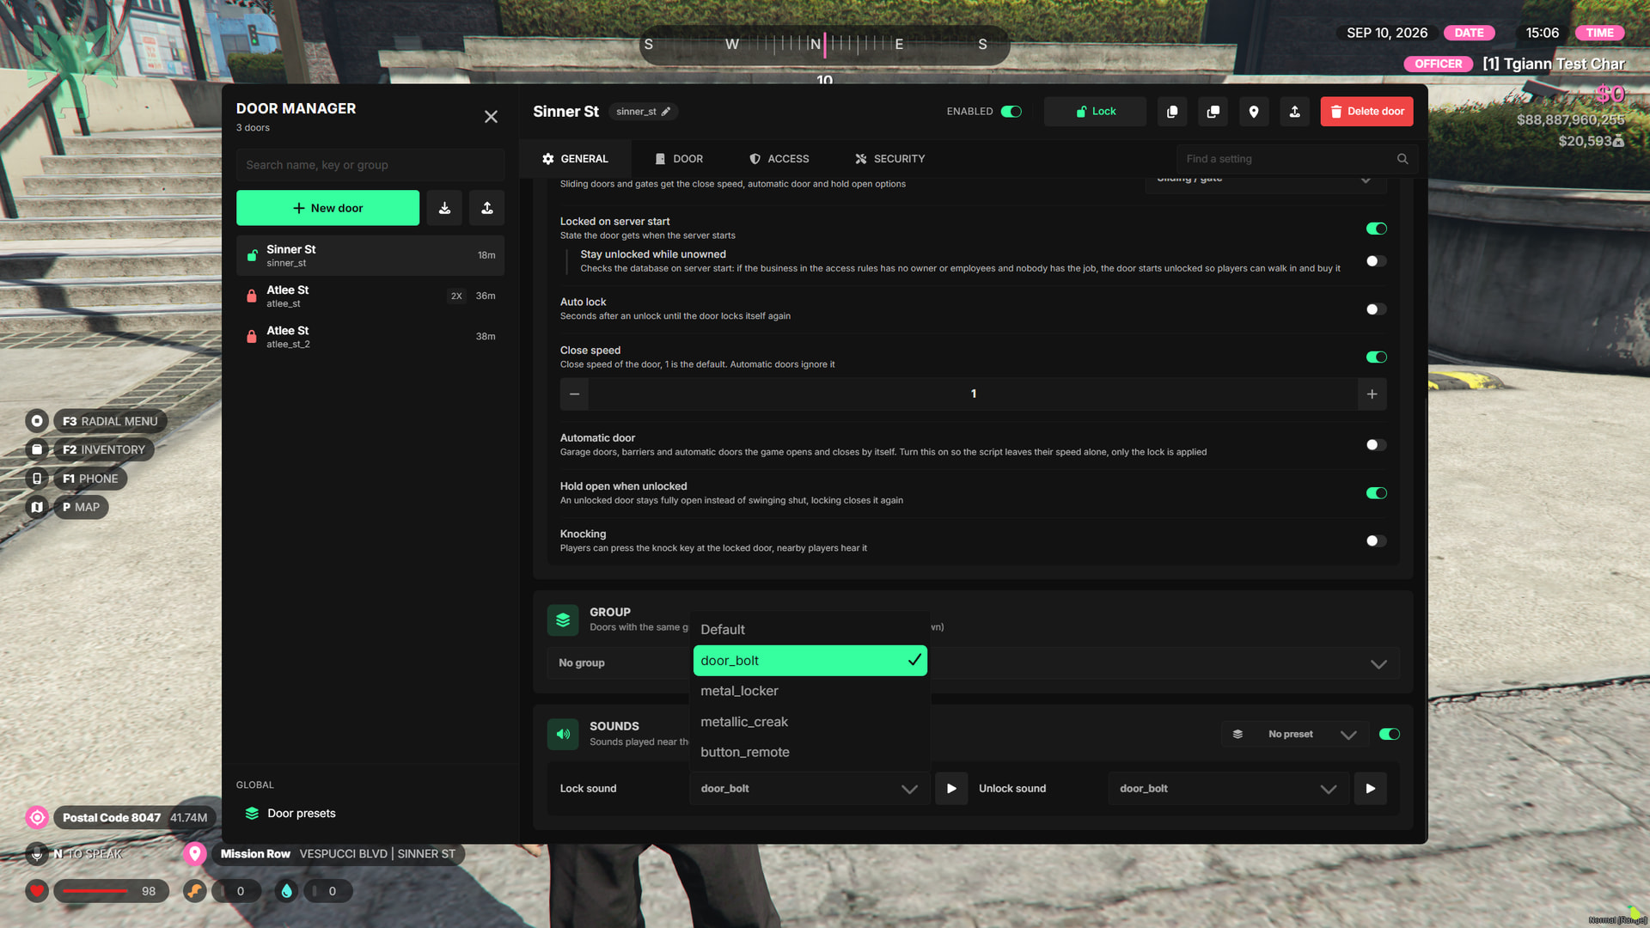1650x928 pixels.
Task: Edit the sinner_st key pencil icon
Action: point(666,112)
